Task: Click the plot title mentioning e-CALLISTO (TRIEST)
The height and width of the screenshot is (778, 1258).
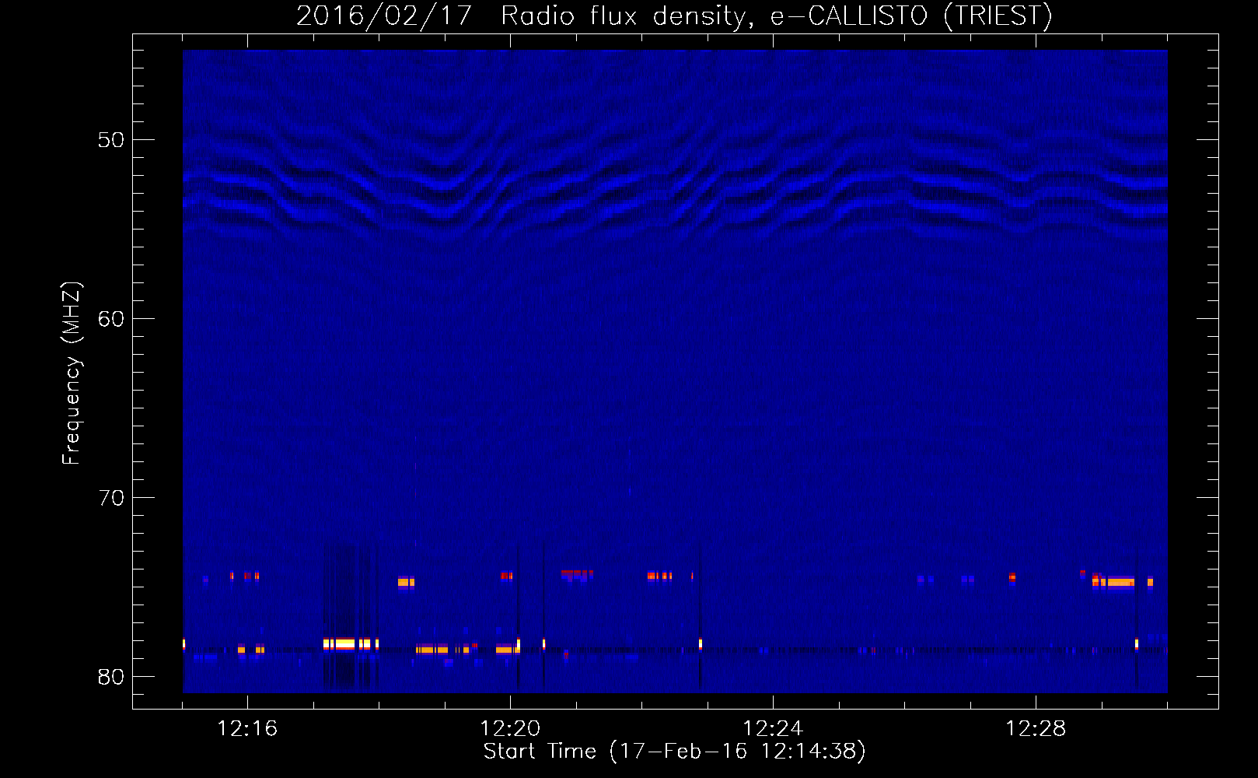Action: pyautogui.click(x=674, y=16)
